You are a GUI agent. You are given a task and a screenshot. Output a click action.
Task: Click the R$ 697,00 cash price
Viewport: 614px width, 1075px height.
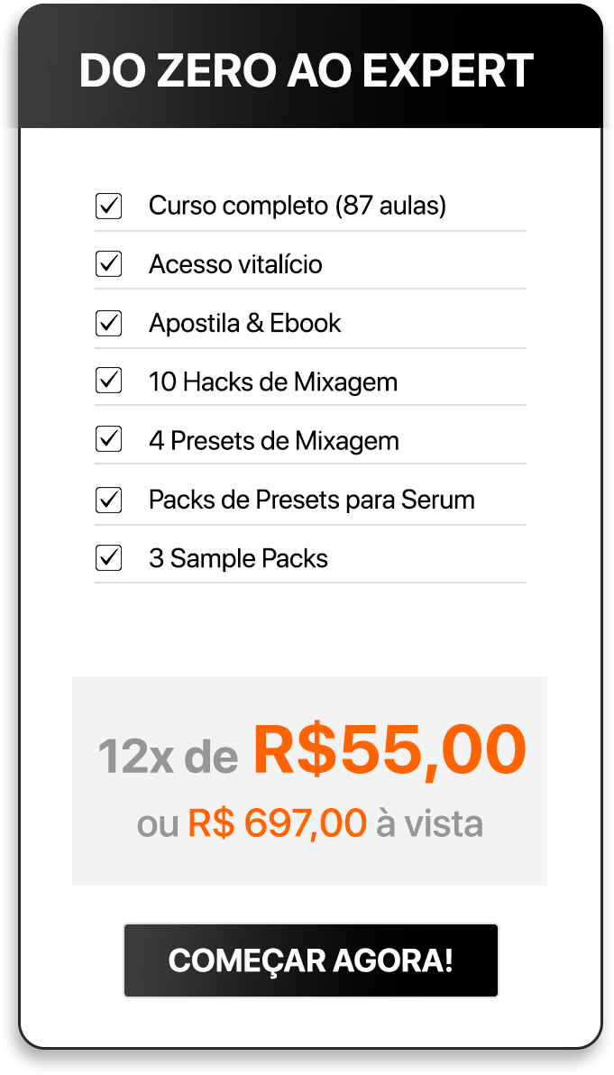[x=277, y=822]
